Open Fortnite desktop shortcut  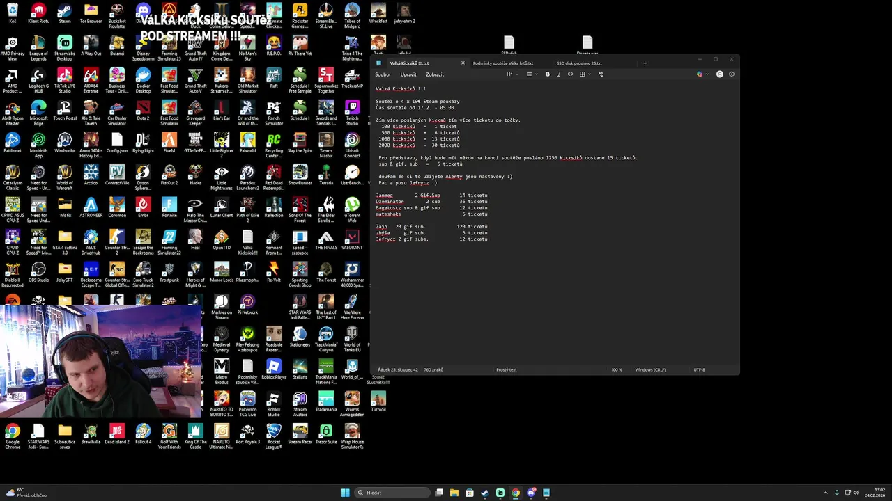point(169,207)
